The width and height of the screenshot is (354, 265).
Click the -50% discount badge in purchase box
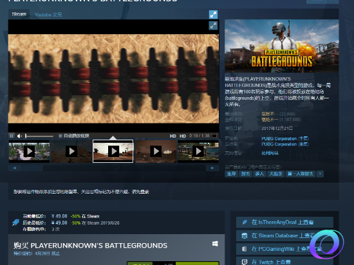point(140,264)
